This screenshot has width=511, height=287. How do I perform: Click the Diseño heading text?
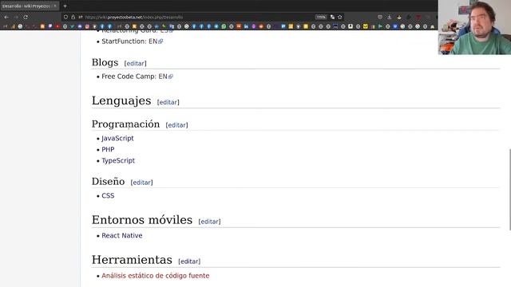[x=108, y=181]
